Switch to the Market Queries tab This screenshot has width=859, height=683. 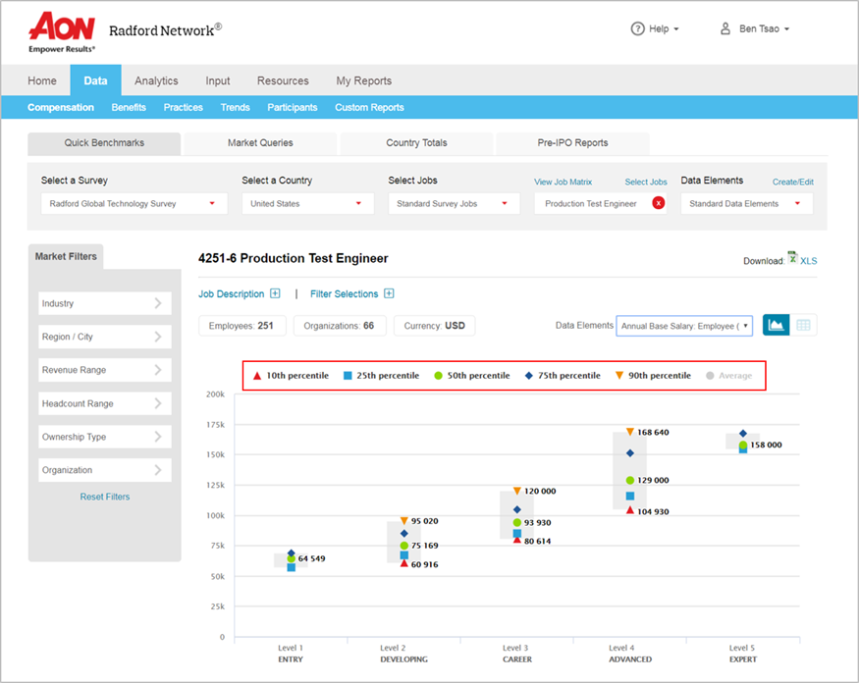pyautogui.click(x=260, y=143)
